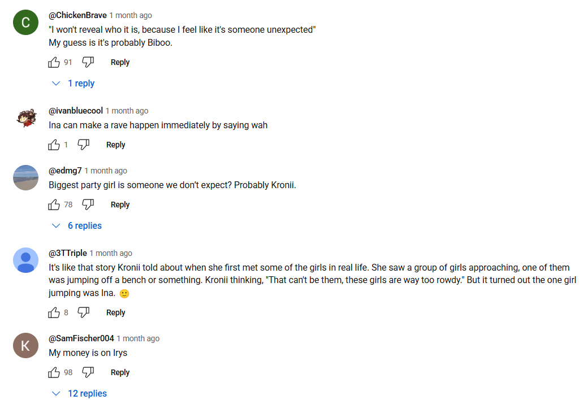The height and width of the screenshot is (400, 583).
Task: Like ivanbluecool's comment about Ina
Action: click(x=54, y=145)
